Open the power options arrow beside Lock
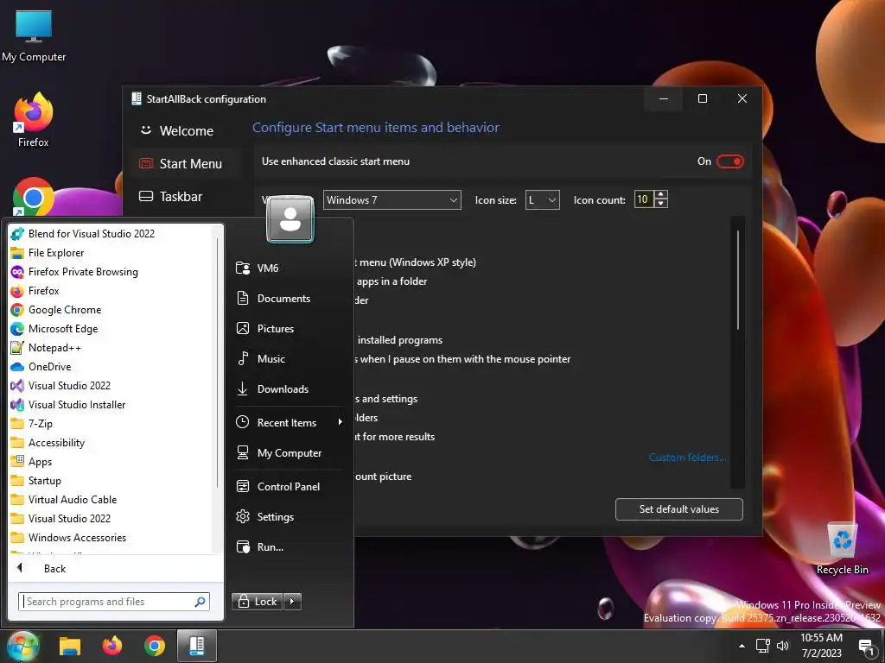 (x=292, y=602)
